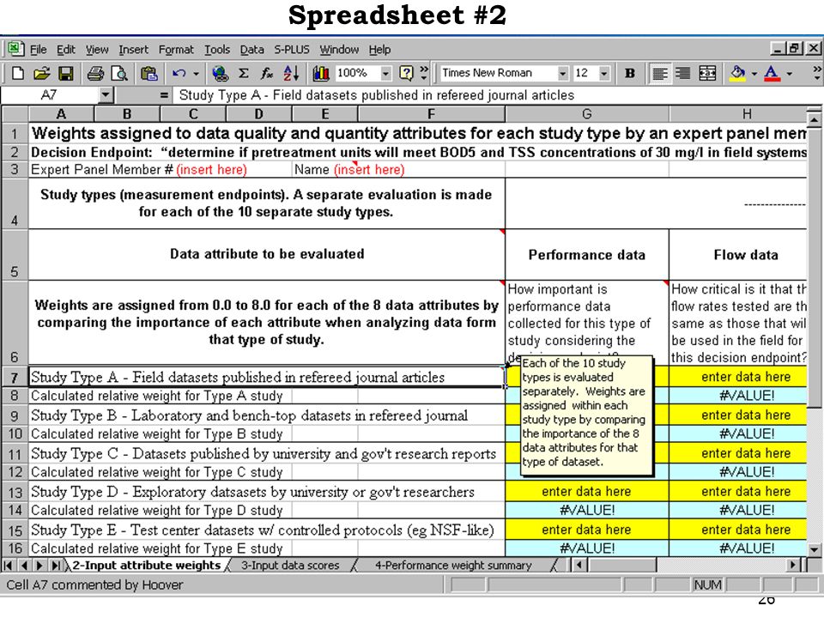This screenshot has width=824, height=618.
Task: Click the formula bar text field
Action: coord(496,95)
